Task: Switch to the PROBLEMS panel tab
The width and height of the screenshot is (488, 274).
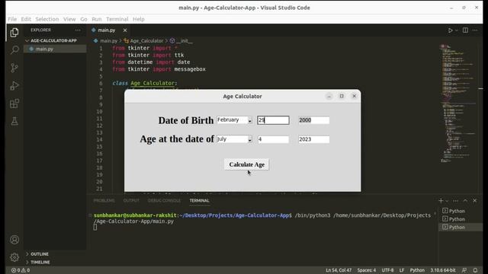Action: point(104,201)
